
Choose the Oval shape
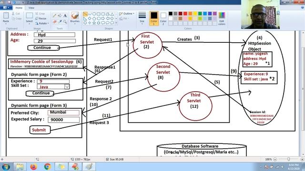coord(94,14)
